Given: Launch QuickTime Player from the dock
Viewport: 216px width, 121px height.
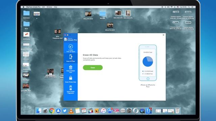Looking at the screenshot, I should (x=142, y=111).
